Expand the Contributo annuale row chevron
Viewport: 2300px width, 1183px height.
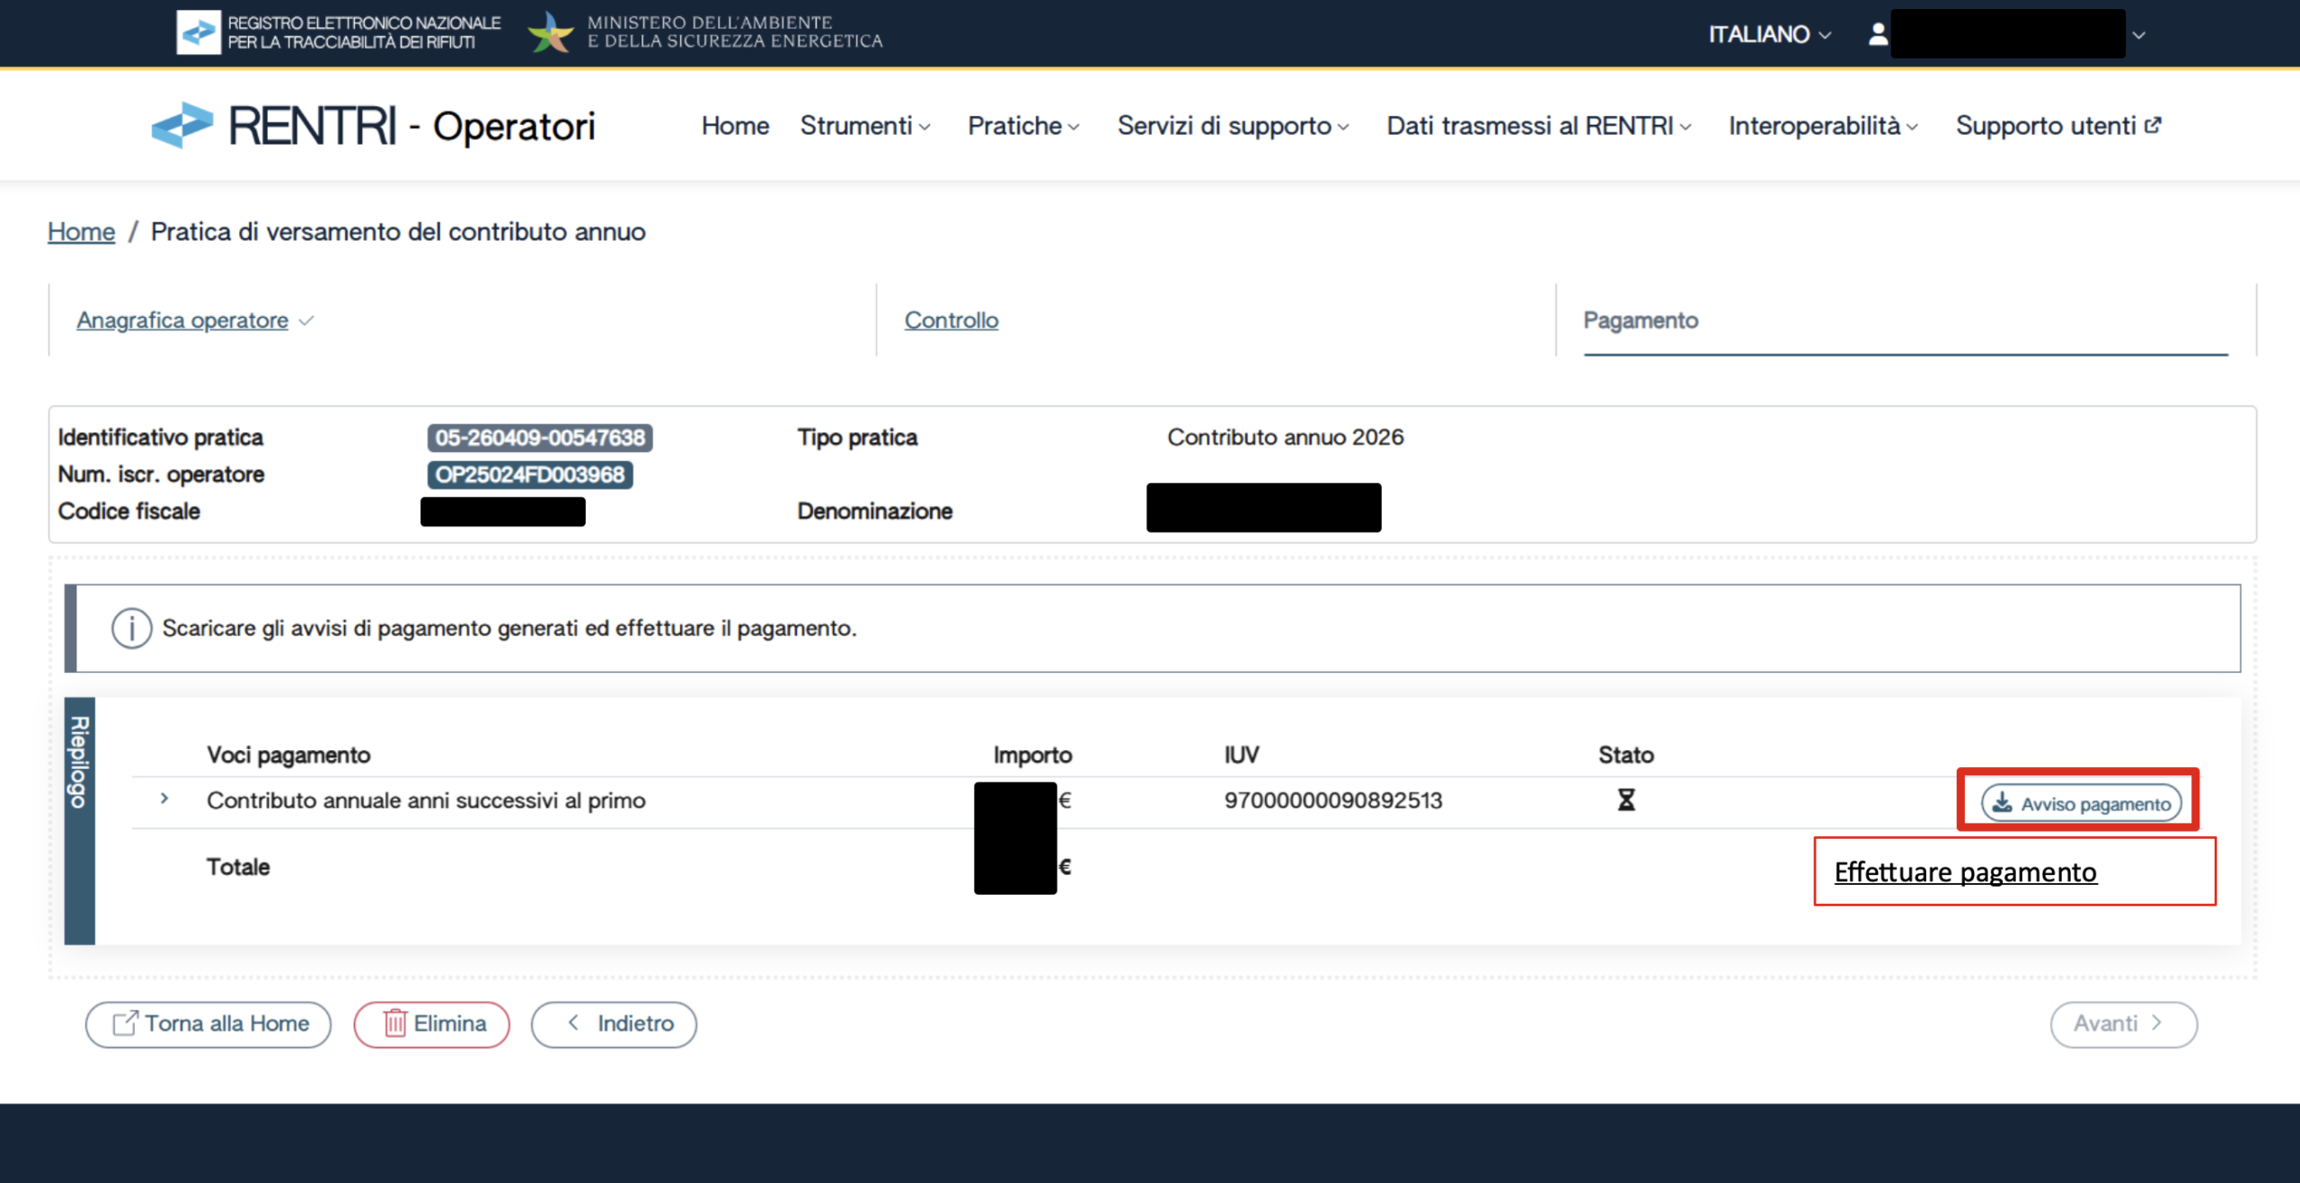pos(164,799)
